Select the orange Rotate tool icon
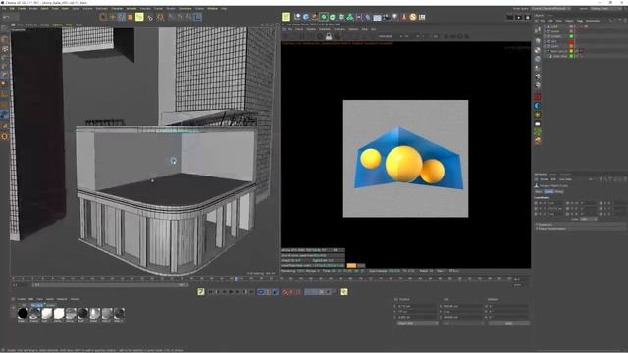628x353 pixels. [131, 17]
